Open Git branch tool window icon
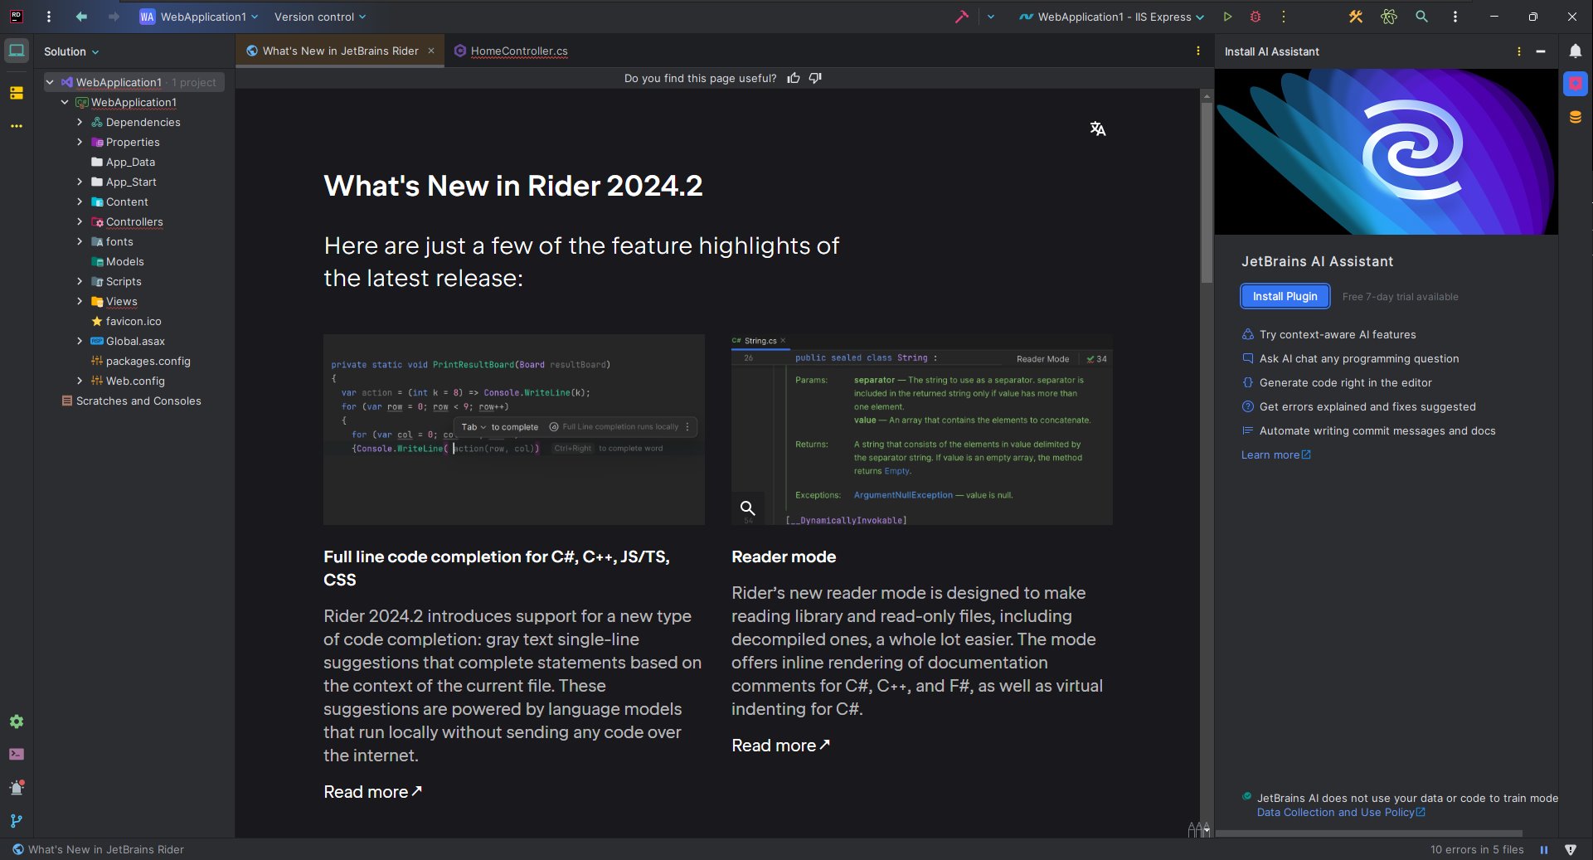The image size is (1593, 860). coord(17,820)
